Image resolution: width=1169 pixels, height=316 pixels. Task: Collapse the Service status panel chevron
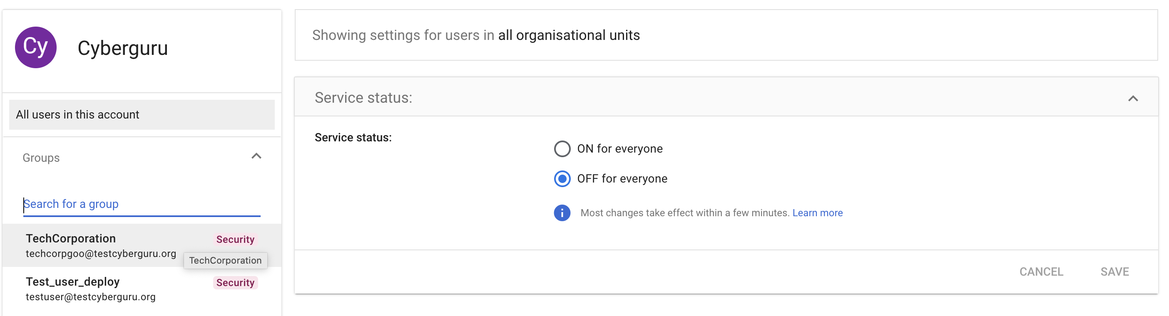1133,99
